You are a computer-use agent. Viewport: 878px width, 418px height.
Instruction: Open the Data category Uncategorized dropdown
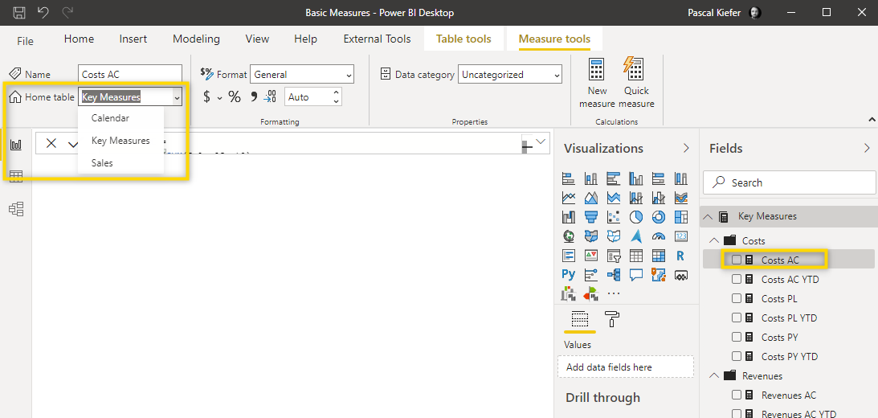pyautogui.click(x=509, y=75)
